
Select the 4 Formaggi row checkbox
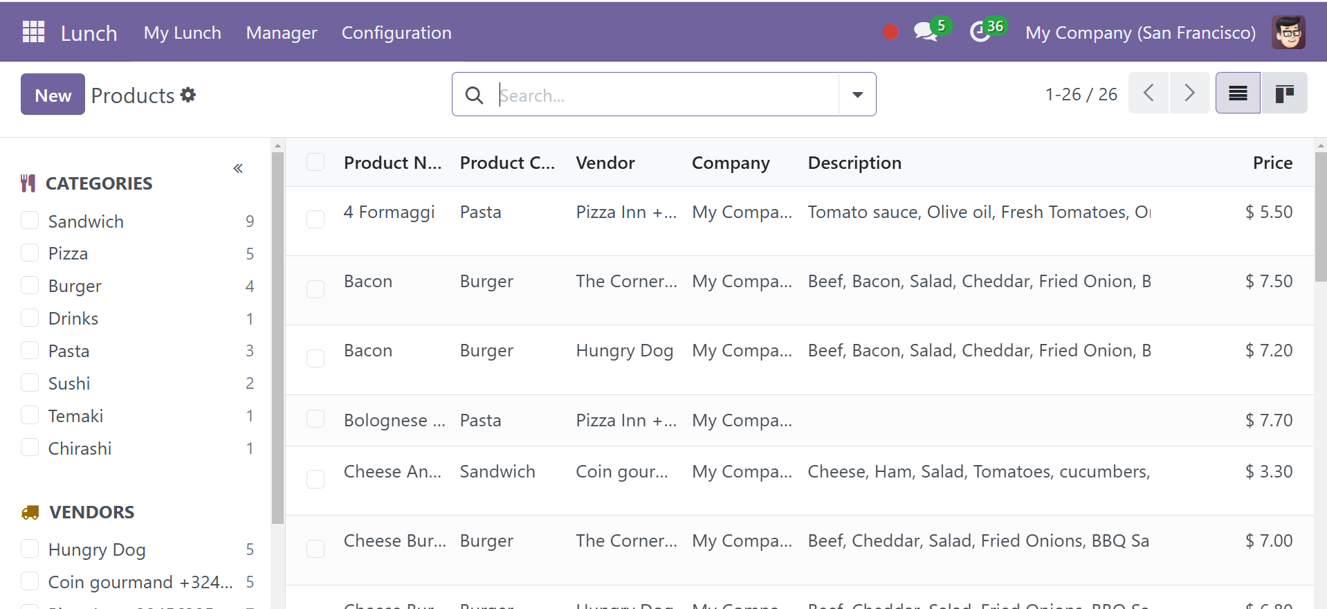(x=315, y=219)
